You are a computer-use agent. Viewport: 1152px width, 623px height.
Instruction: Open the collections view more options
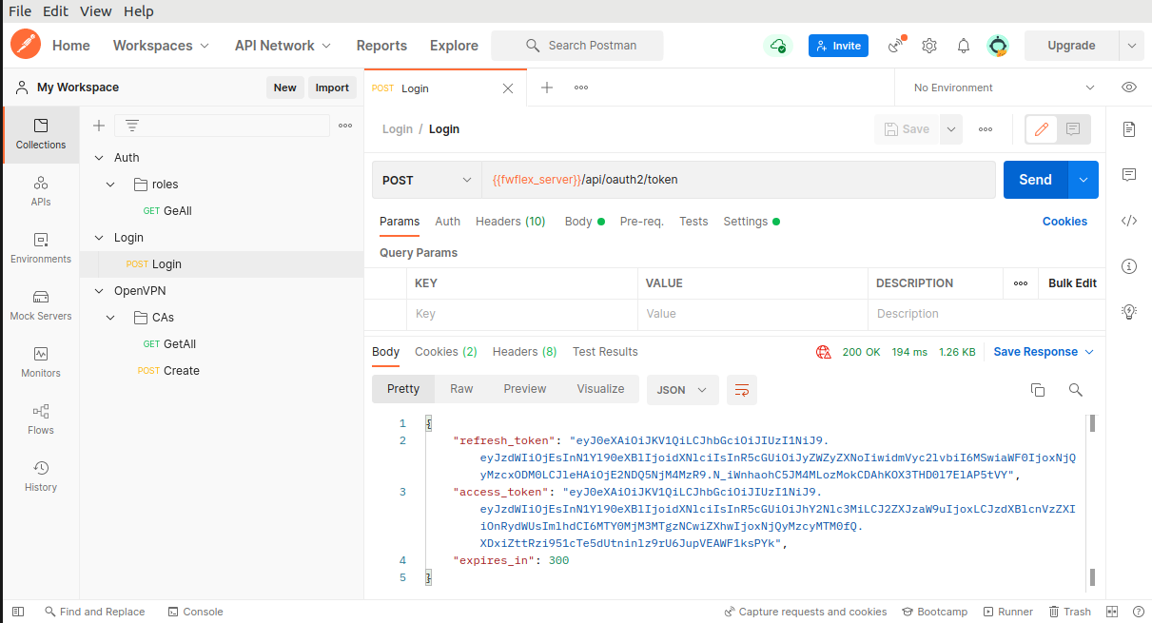[345, 126]
